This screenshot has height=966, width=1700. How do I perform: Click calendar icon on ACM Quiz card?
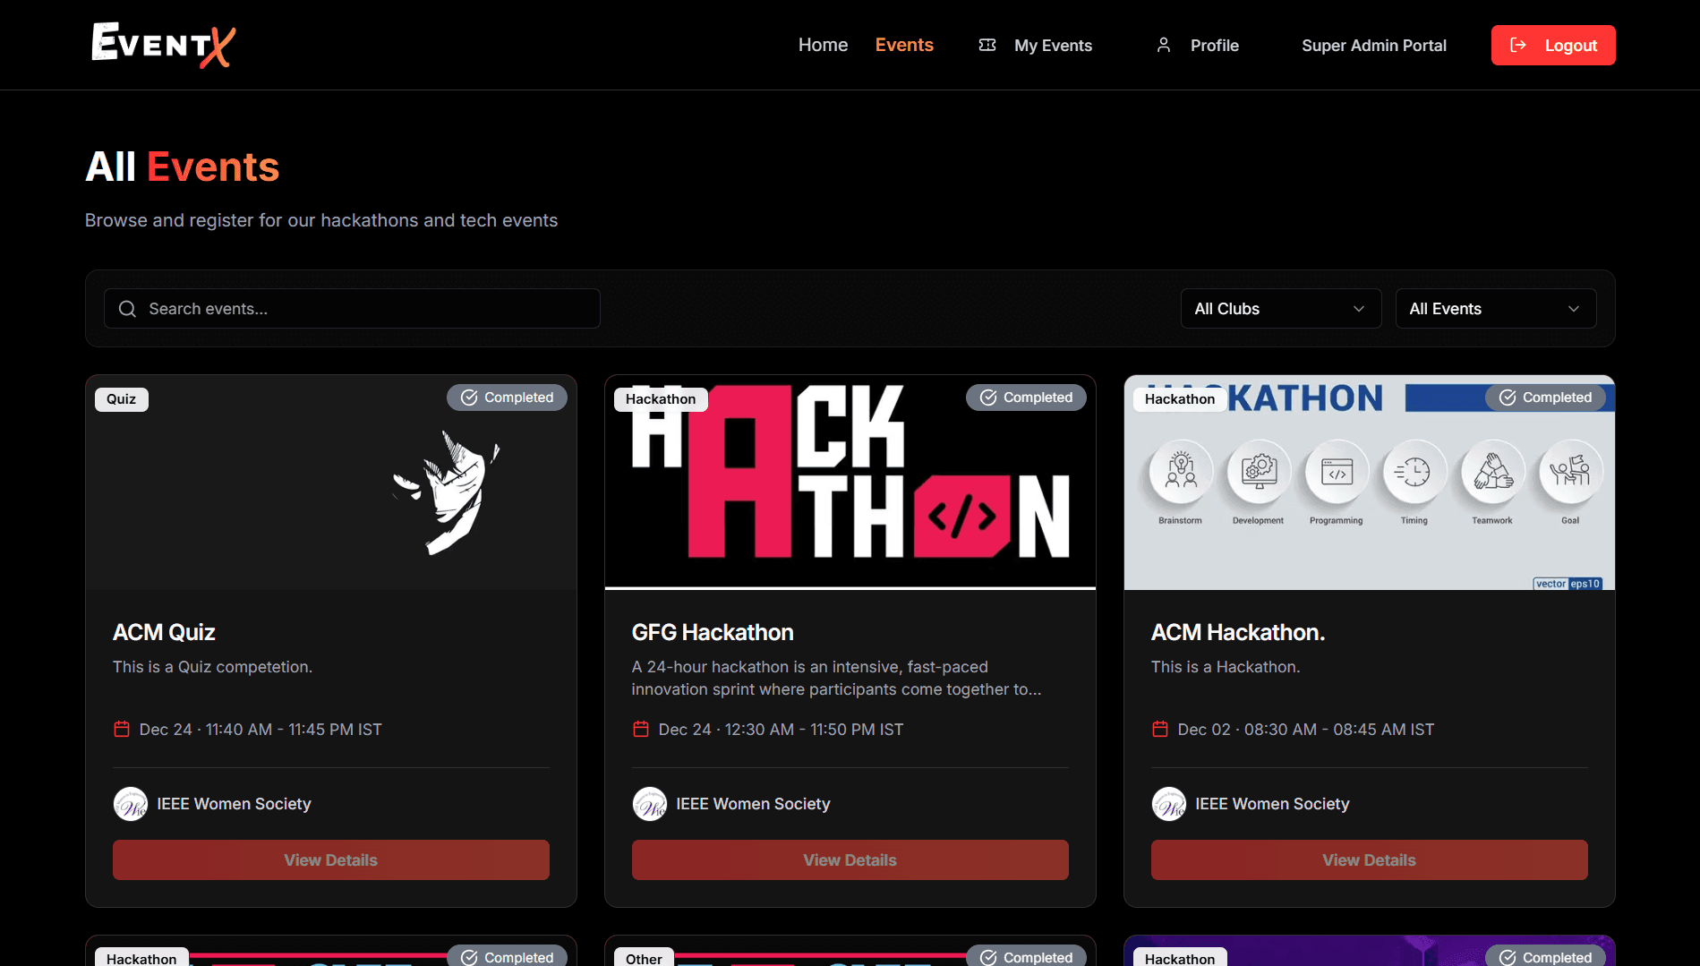click(122, 729)
